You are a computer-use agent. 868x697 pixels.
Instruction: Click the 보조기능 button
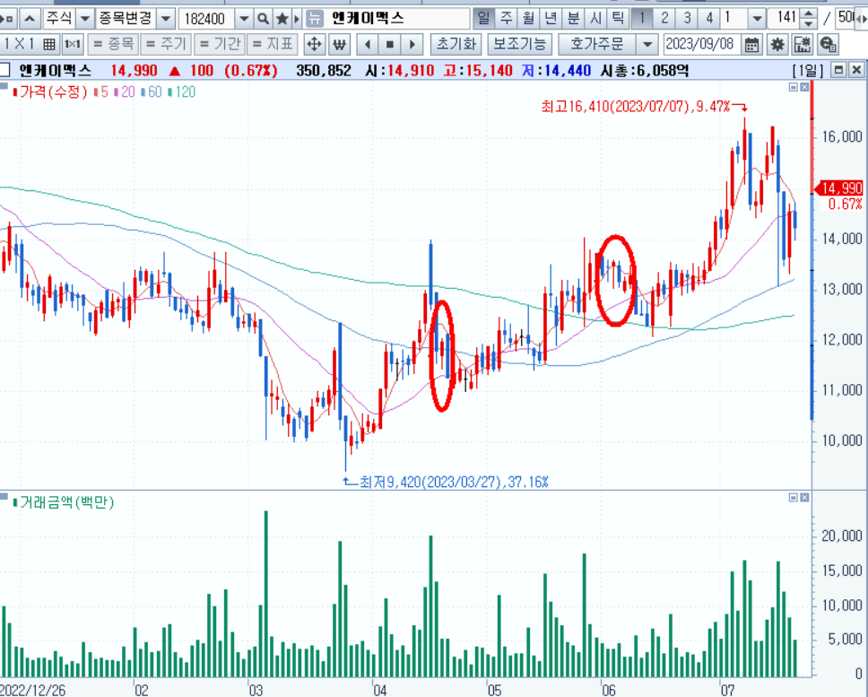(x=519, y=44)
